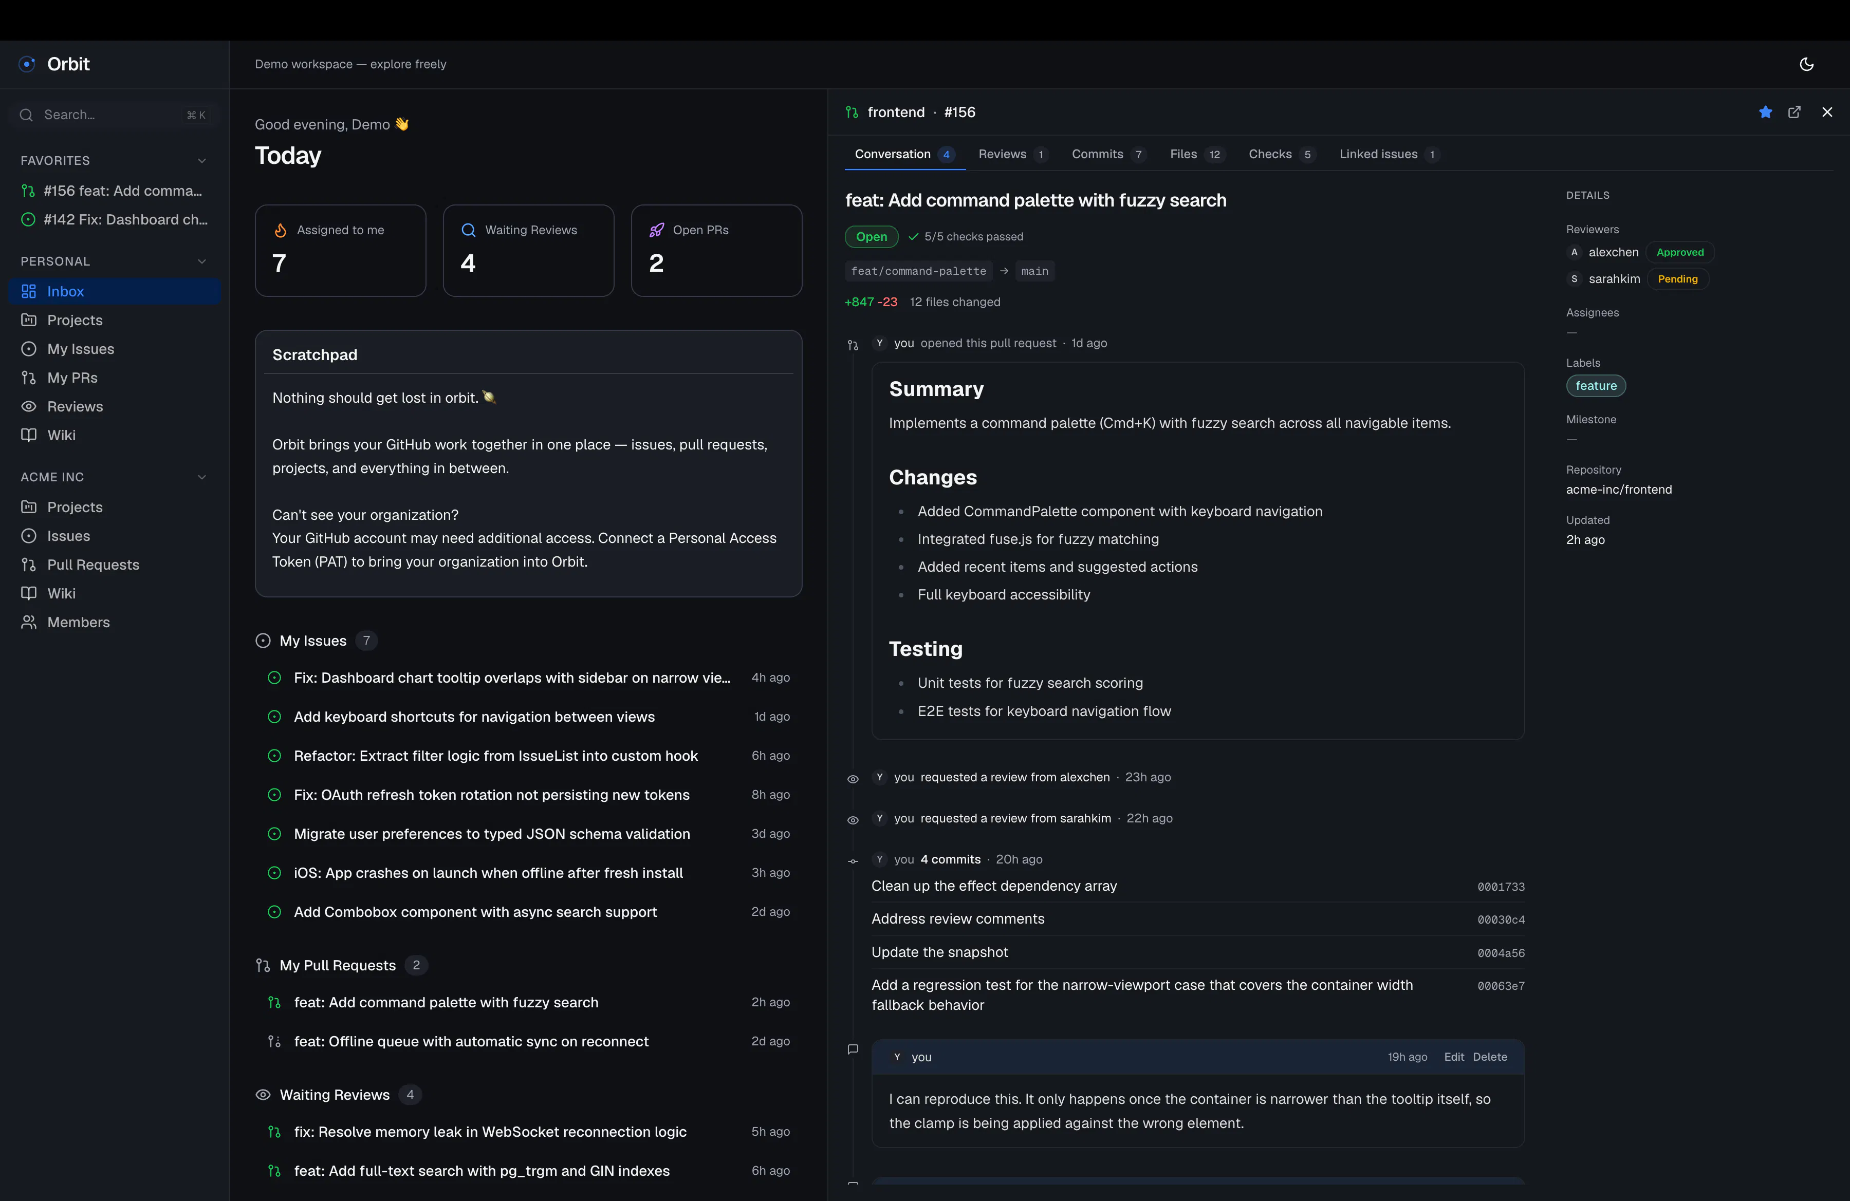Open PR in external link icon

click(1794, 112)
